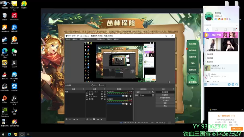Open the QQ音乐 desktop shortcut
This screenshot has height=137, width=244.
[24, 5]
